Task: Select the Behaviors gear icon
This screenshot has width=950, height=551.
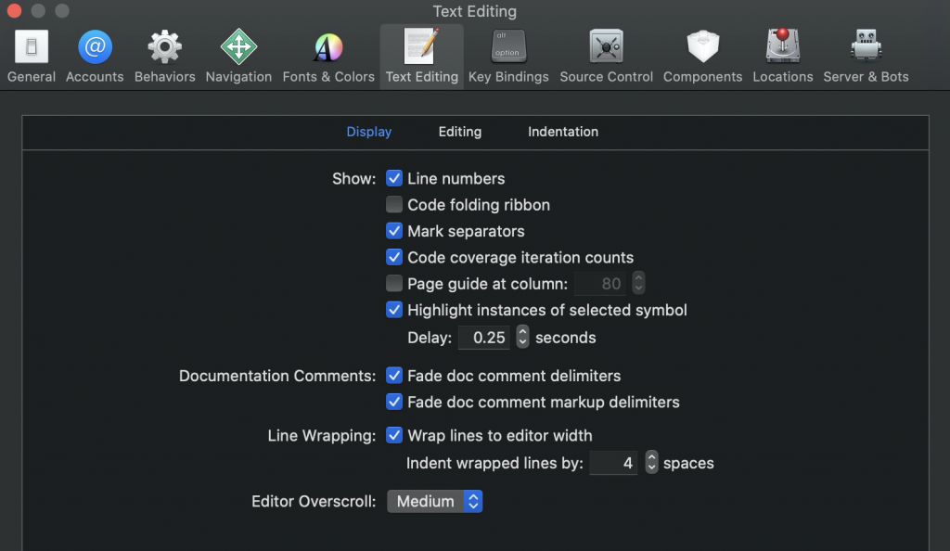Action: [165, 46]
